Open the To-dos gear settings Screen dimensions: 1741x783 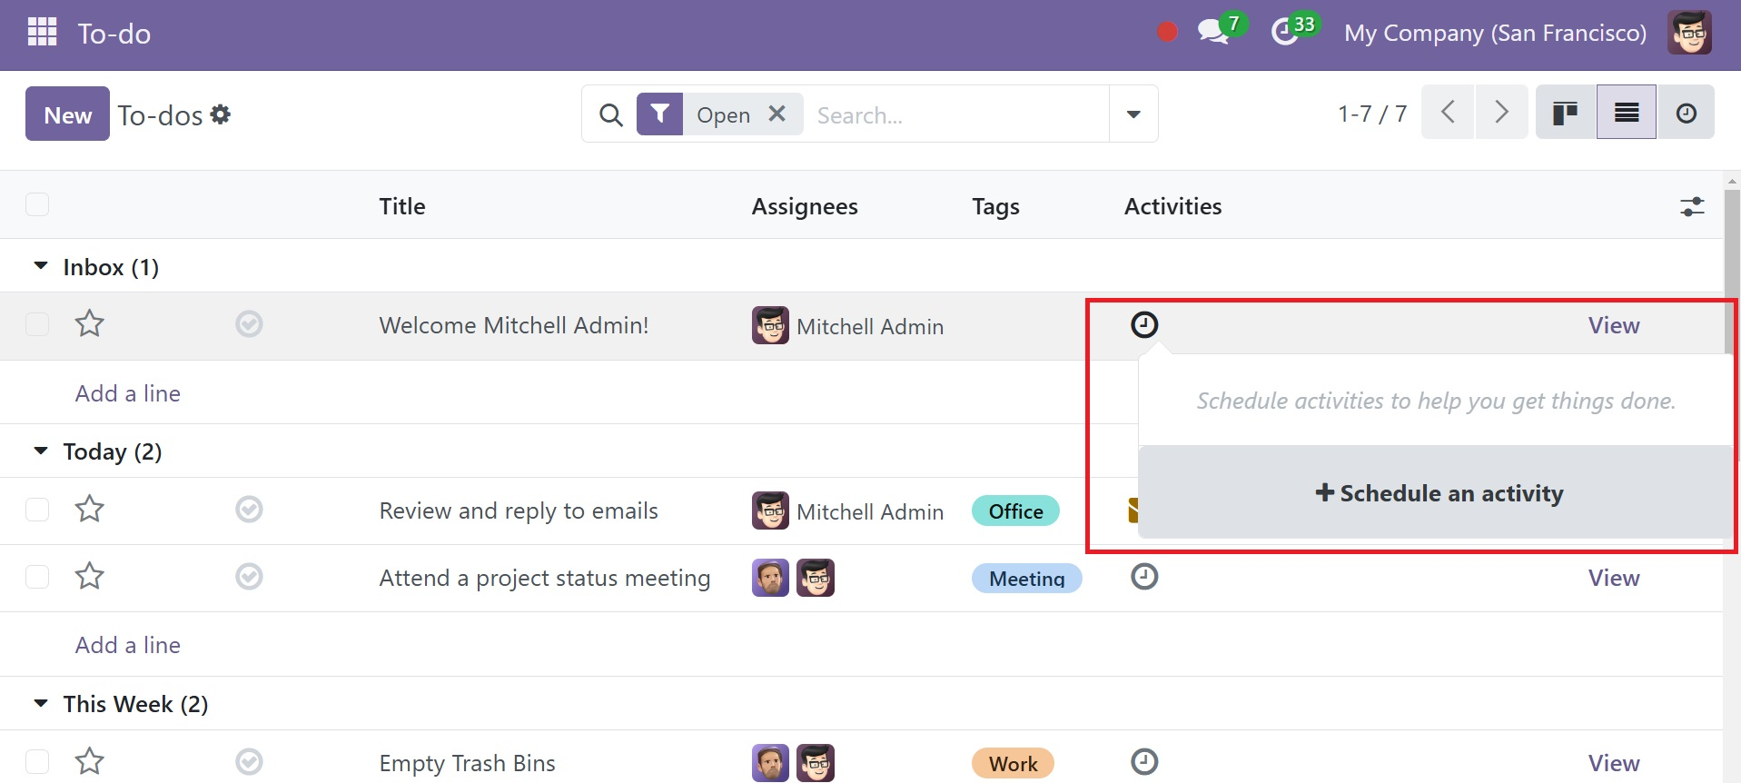[220, 114]
